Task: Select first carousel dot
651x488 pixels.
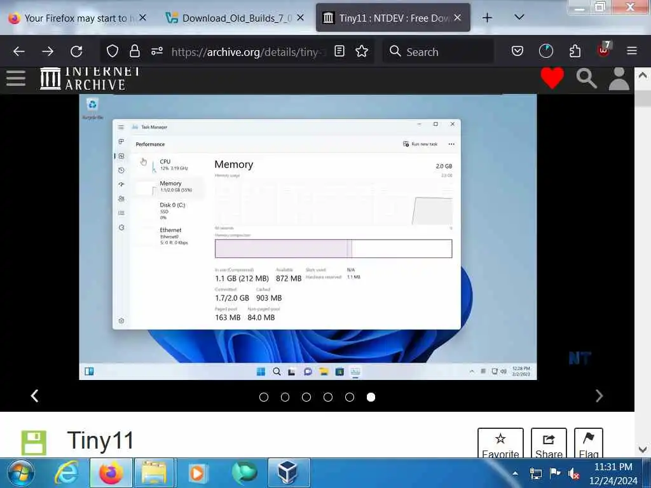Action: [264, 397]
